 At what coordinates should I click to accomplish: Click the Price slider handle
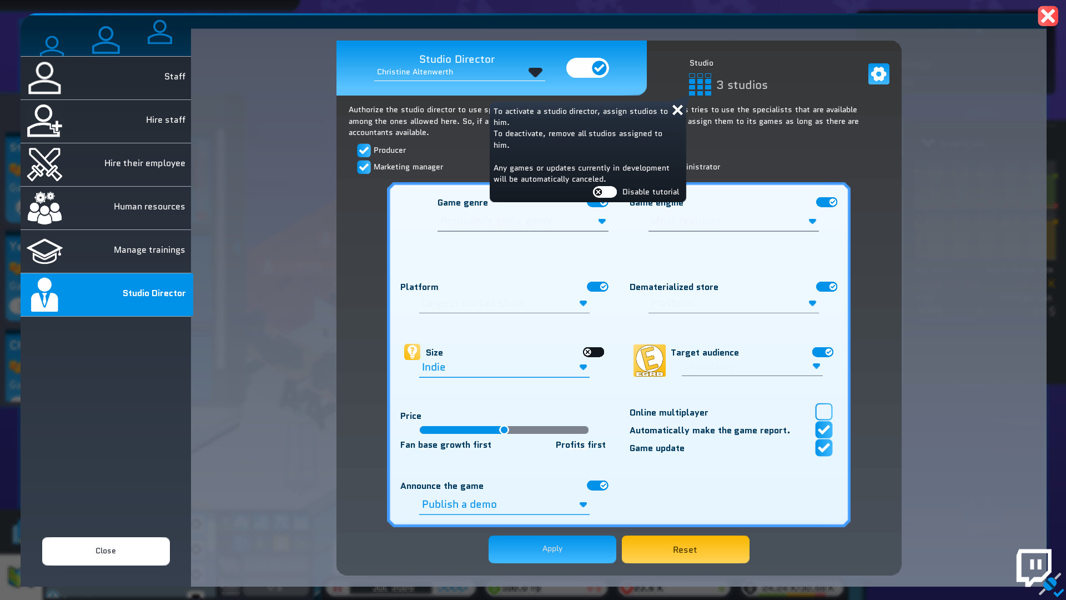pyautogui.click(x=504, y=430)
